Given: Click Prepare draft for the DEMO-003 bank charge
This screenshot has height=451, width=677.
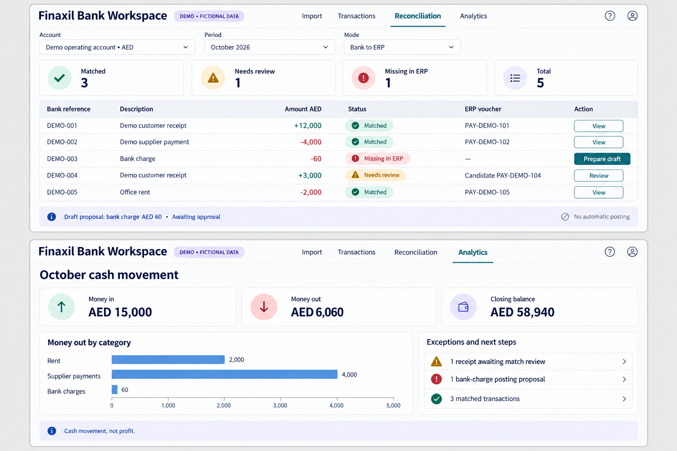Looking at the screenshot, I should pyautogui.click(x=602, y=159).
